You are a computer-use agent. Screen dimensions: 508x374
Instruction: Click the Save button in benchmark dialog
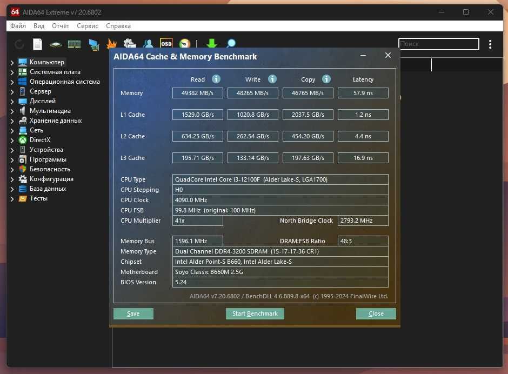[133, 313]
